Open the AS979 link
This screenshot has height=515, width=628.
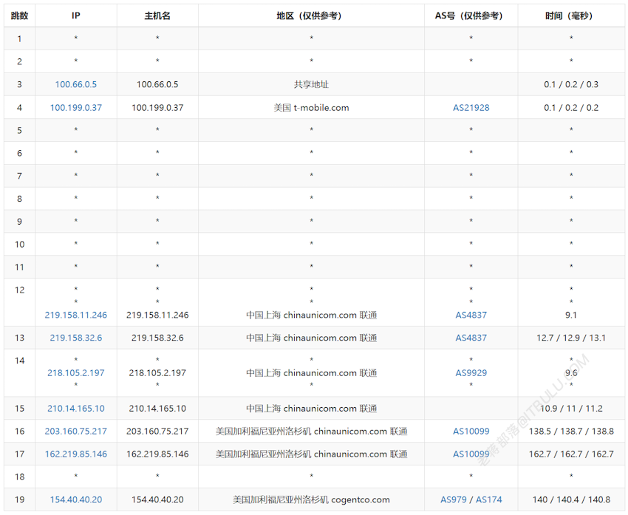pos(454,500)
